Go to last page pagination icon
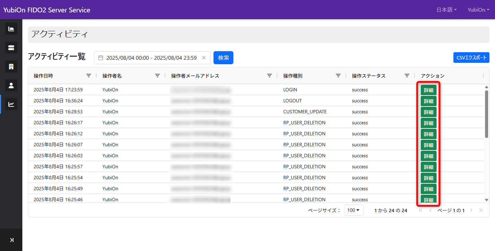Screen dimensions: 495x251 pos(481,210)
